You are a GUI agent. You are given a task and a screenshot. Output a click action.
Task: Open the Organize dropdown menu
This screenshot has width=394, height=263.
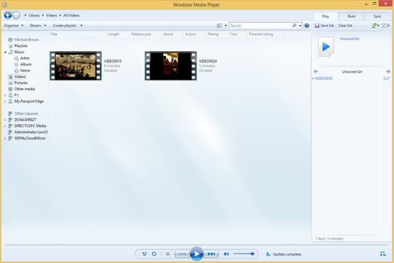tap(13, 26)
